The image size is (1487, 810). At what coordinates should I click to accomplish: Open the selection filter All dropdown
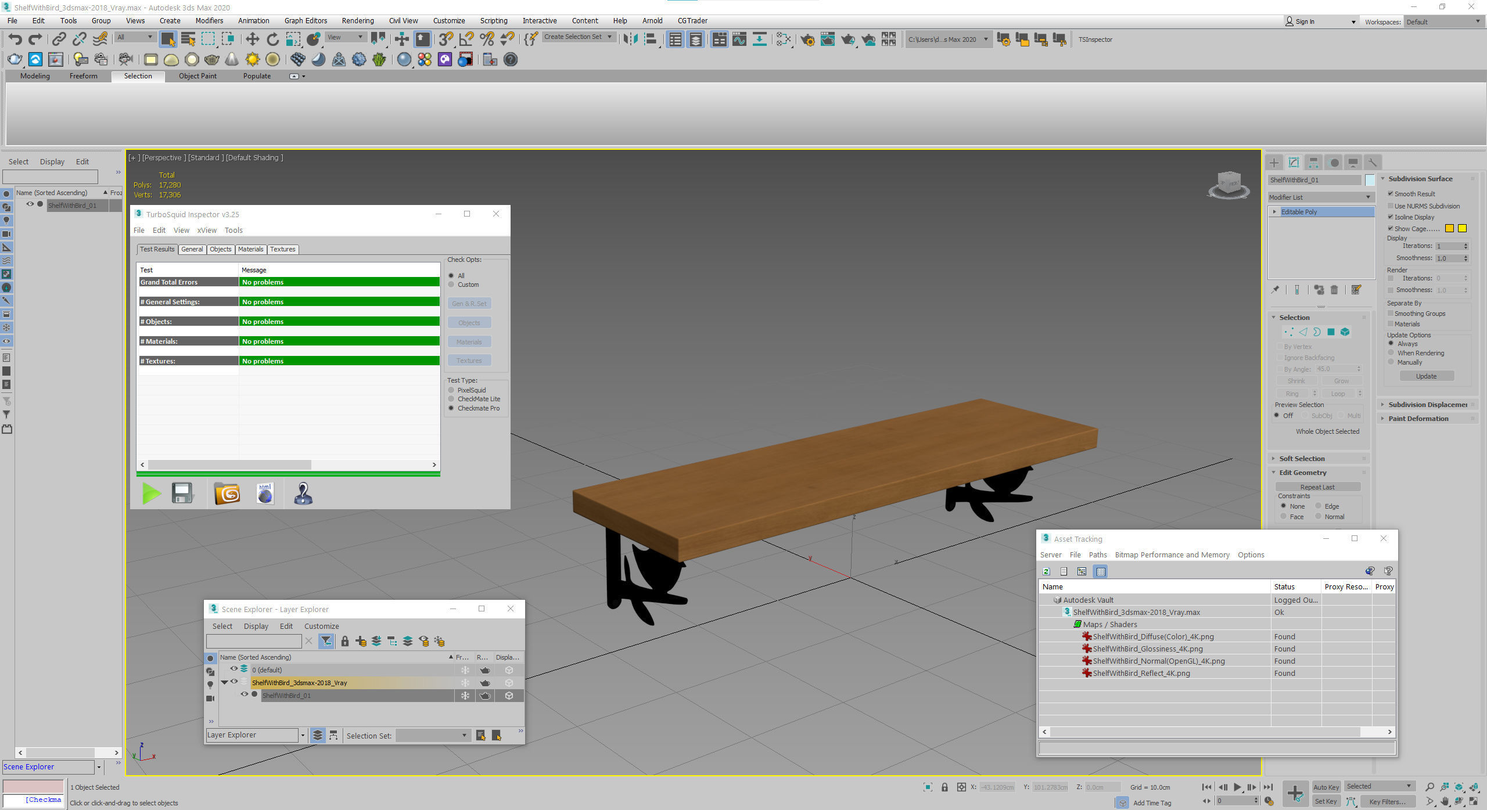point(135,37)
